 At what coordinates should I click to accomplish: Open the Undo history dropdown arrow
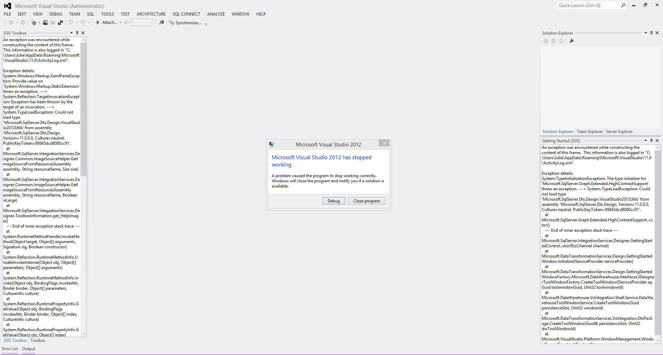tap(77, 23)
